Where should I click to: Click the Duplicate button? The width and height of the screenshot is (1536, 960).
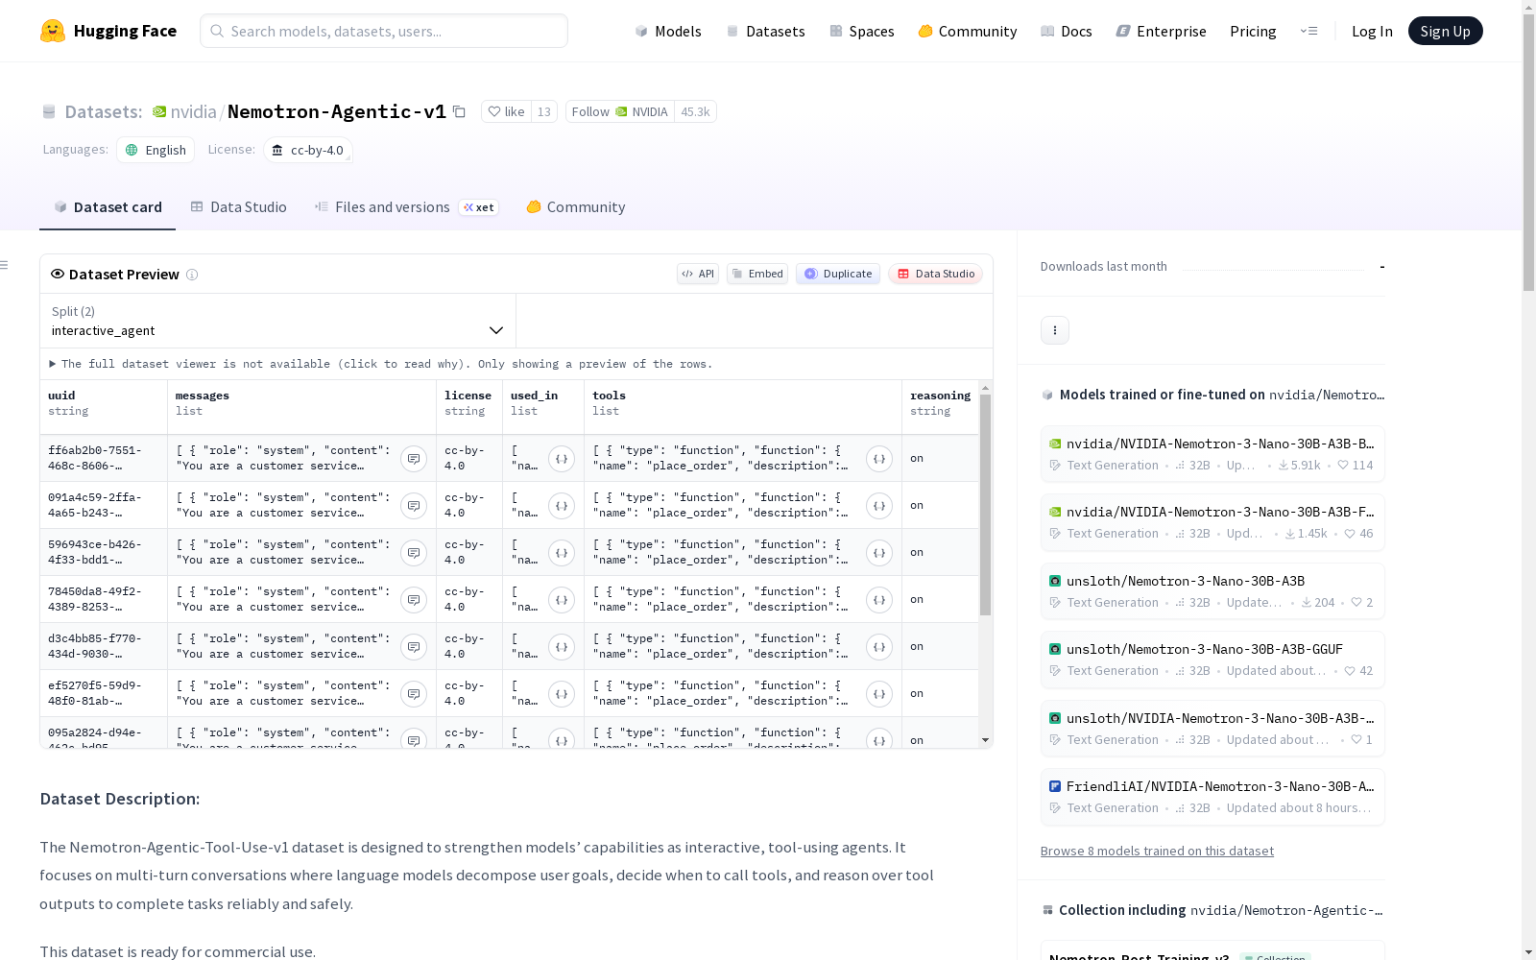pyautogui.click(x=838, y=274)
